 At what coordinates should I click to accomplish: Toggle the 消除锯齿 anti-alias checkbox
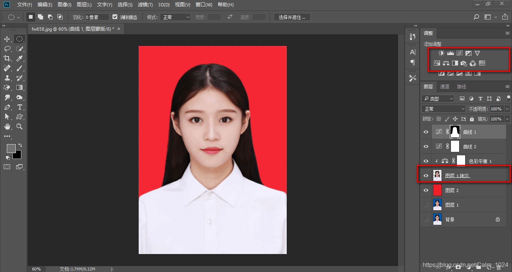tap(115, 17)
